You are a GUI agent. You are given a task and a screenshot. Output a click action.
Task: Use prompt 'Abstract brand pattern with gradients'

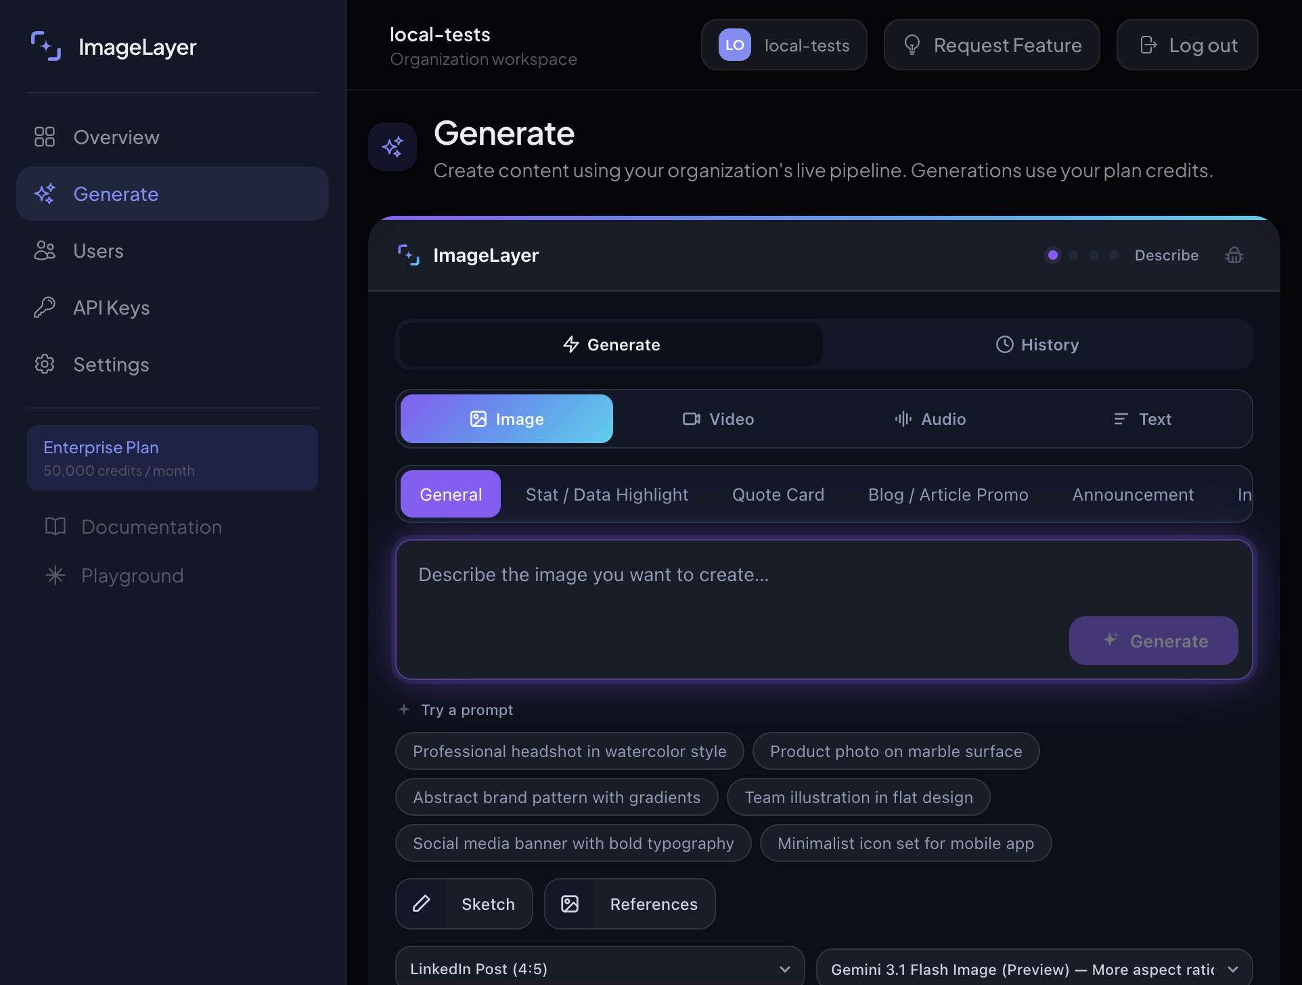click(557, 797)
